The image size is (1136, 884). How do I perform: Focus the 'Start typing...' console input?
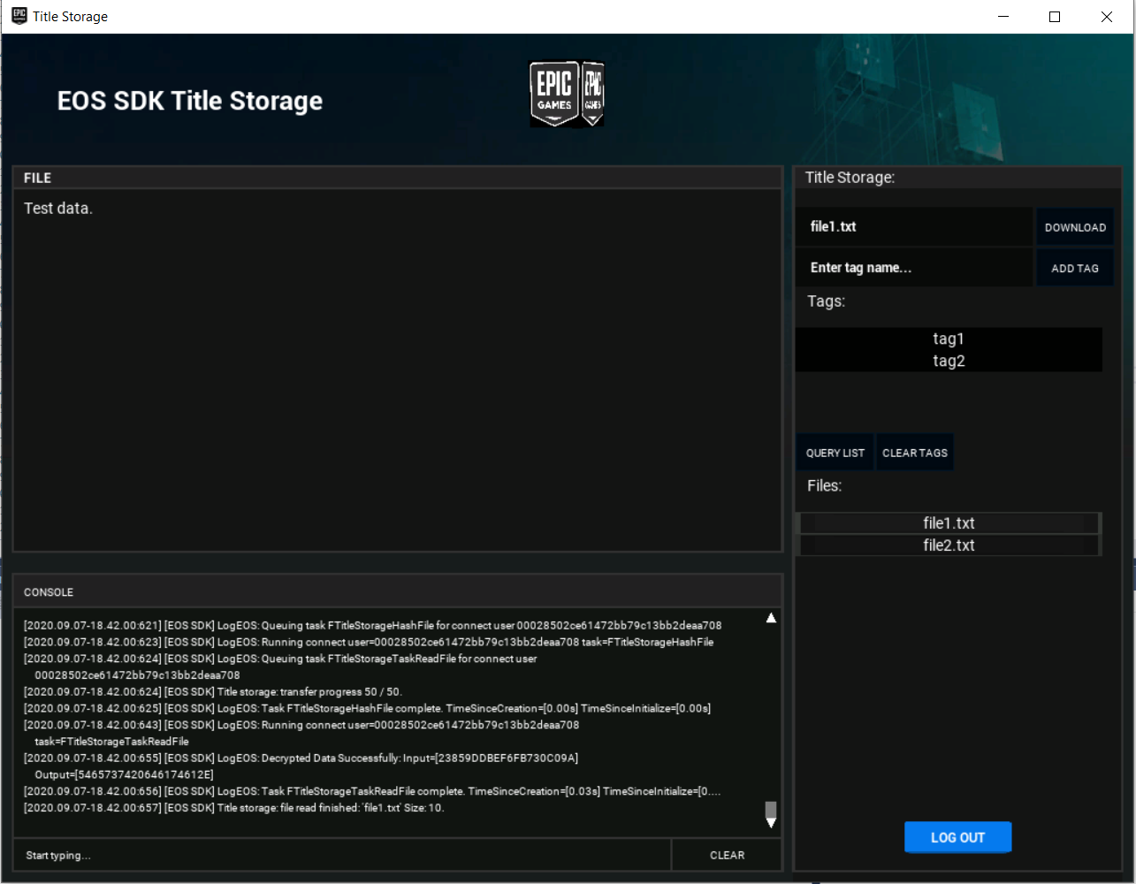(x=342, y=855)
